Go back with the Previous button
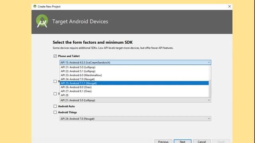 pos(163,141)
